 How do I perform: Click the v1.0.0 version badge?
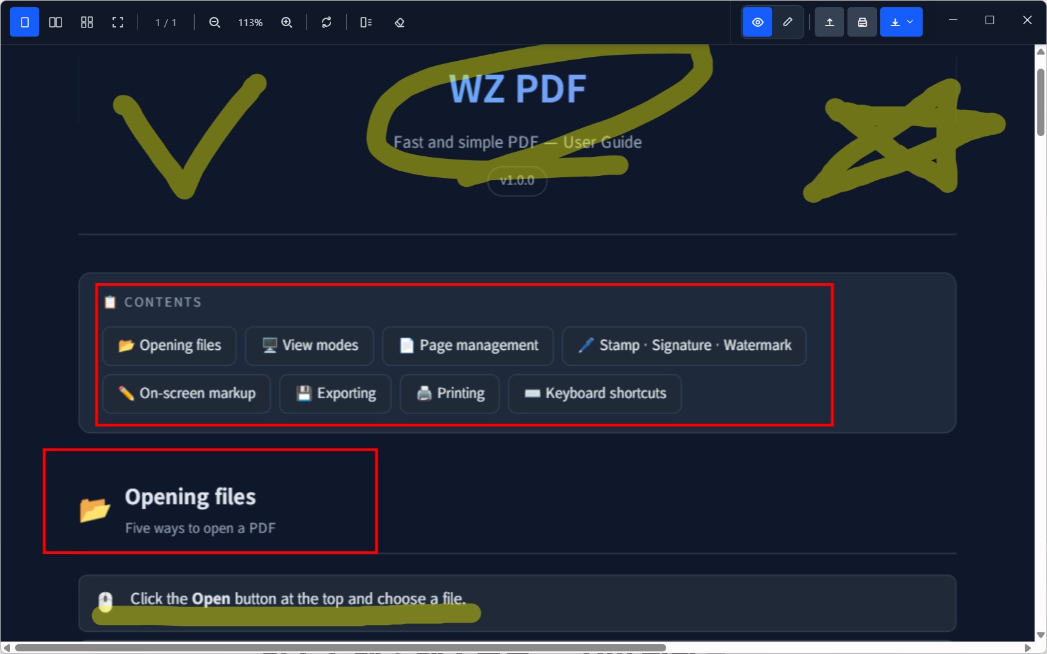pyautogui.click(x=517, y=181)
